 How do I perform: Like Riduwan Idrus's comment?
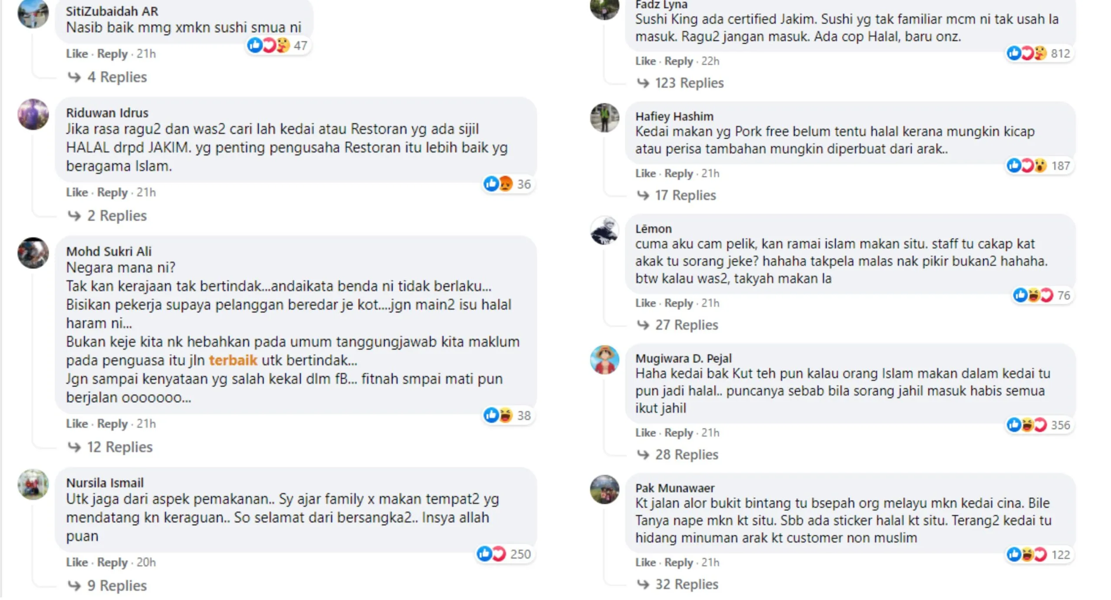[77, 192]
